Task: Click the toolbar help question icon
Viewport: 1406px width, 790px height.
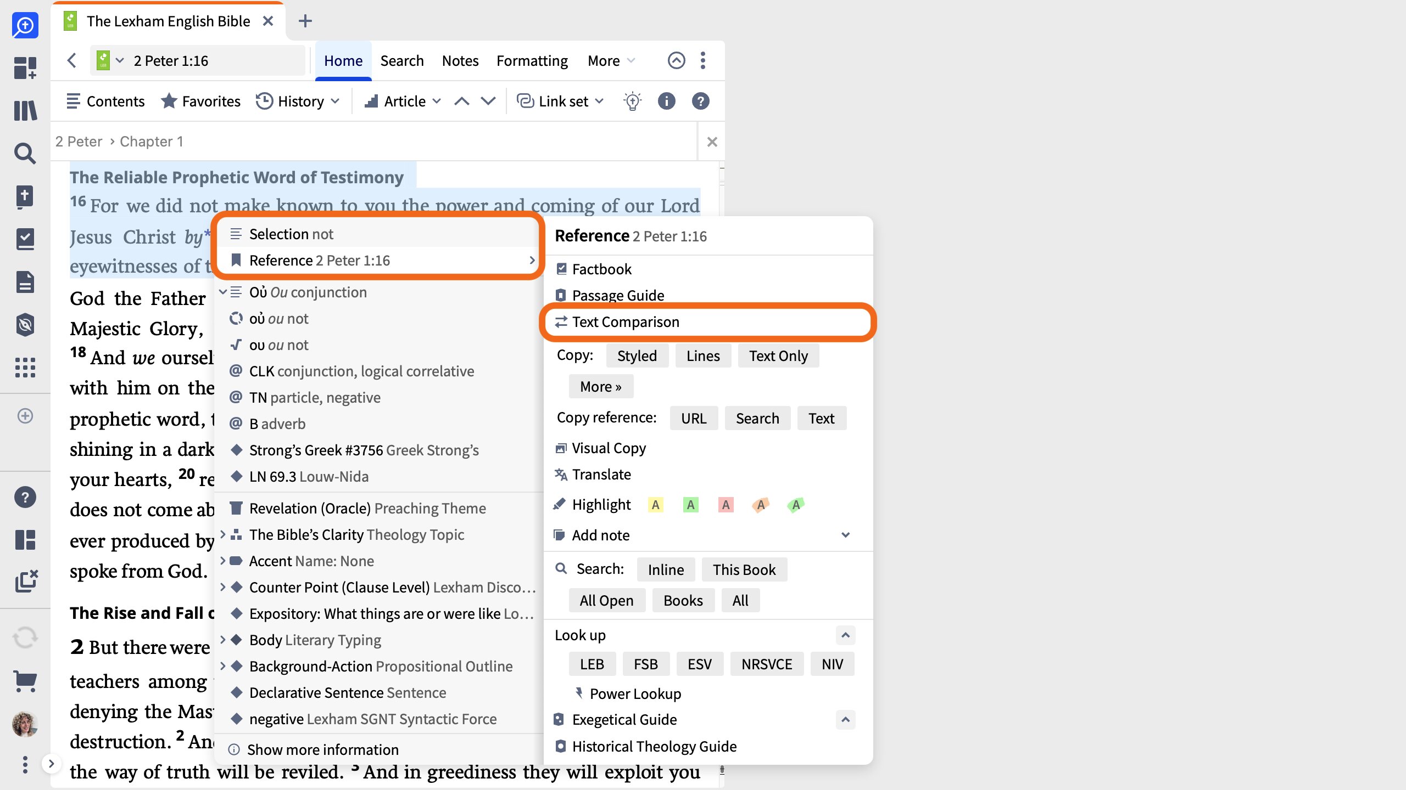Action: 700,101
